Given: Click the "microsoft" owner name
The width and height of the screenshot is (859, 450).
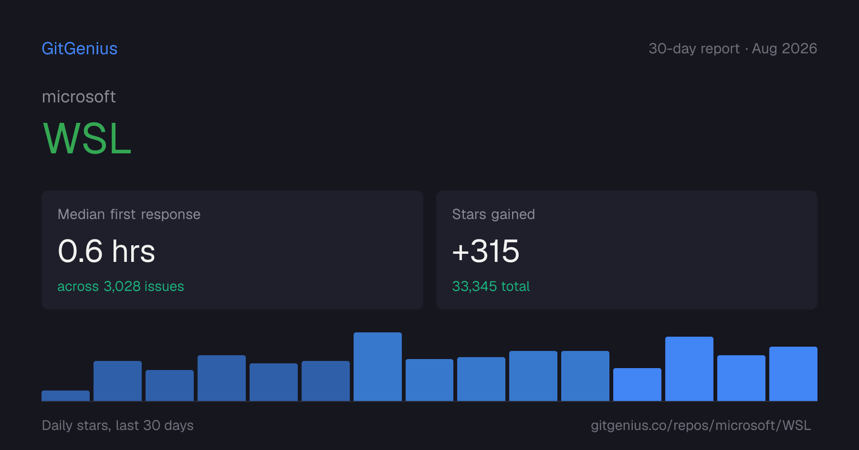Looking at the screenshot, I should 79,97.
